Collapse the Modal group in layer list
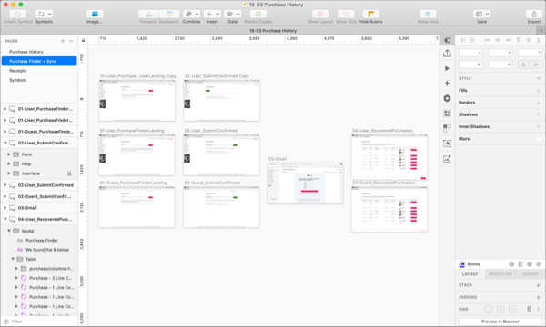The width and height of the screenshot is (546, 327). click(x=9, y=231)
